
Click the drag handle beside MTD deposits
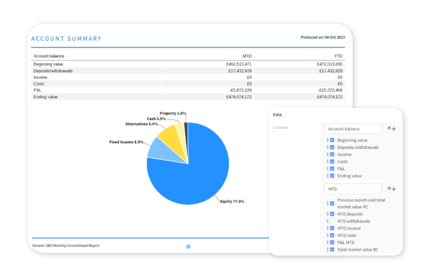(x=327, y=214)
